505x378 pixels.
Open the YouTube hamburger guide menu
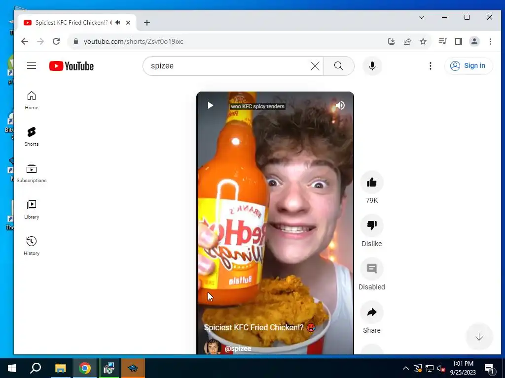point(32,66)
